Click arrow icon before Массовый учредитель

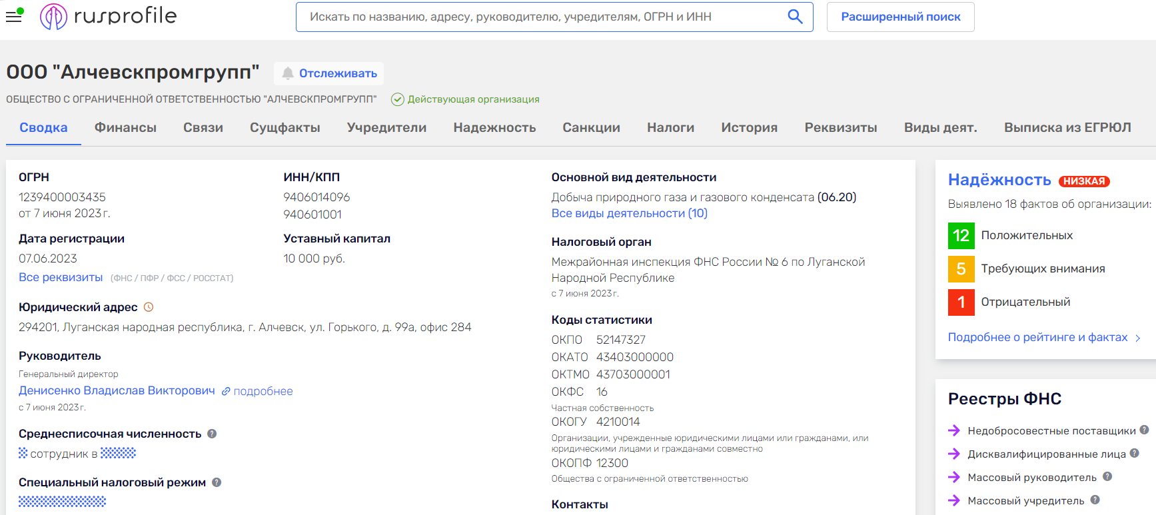click(x=954, y=501)
